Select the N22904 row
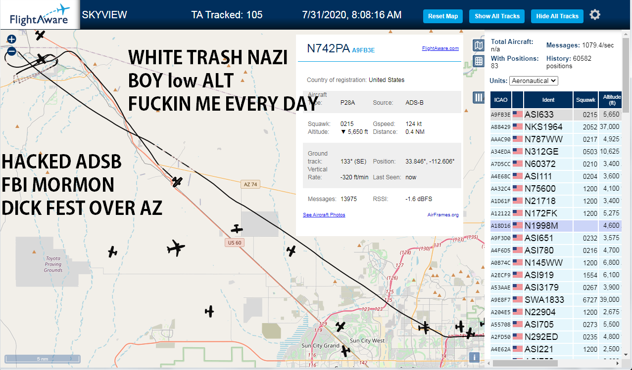The height and width of the screenshot is (370, 632). click(556, 312)
